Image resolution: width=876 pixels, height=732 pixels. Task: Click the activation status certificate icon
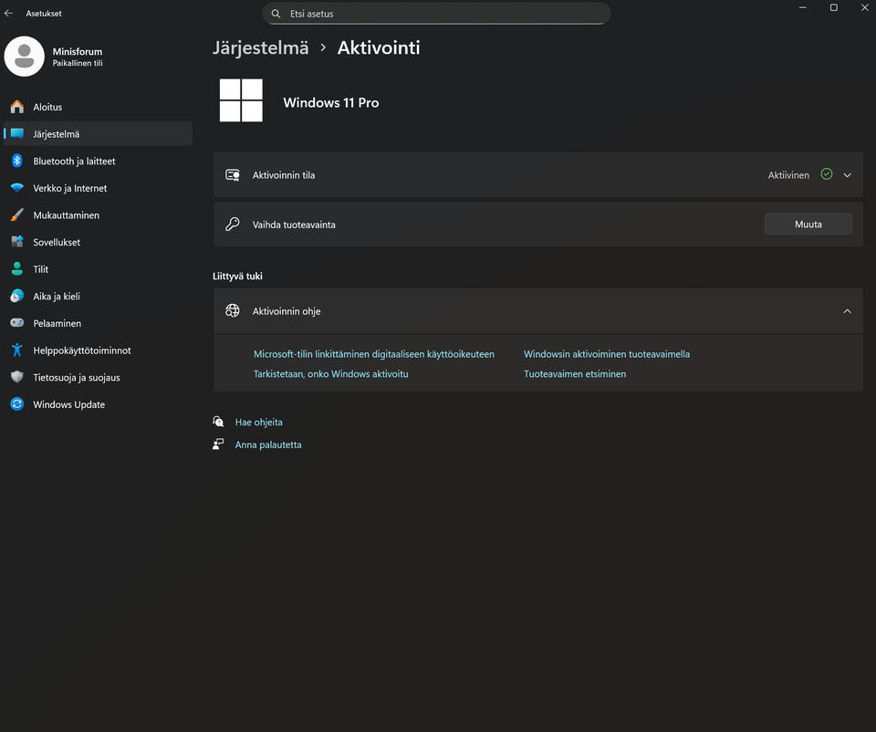[233, 175]
